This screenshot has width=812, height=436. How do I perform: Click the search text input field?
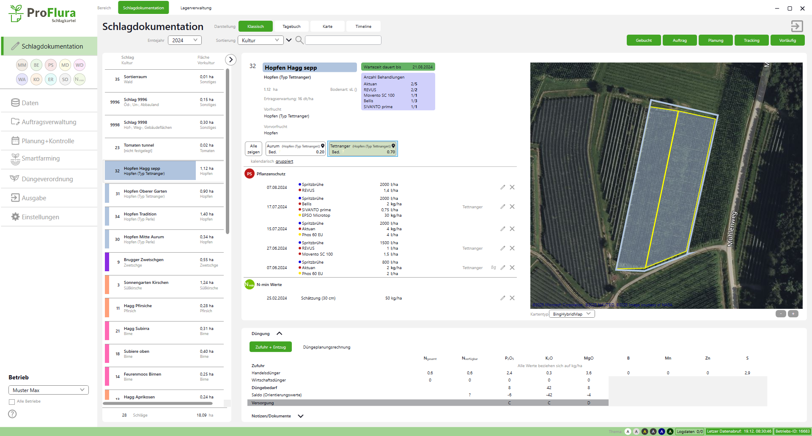tap(343, 40)
